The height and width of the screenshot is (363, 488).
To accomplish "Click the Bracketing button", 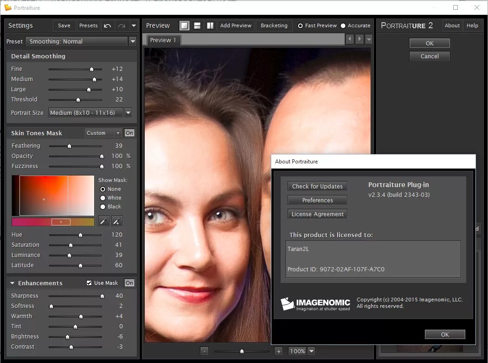I will (x=274, y=25).
